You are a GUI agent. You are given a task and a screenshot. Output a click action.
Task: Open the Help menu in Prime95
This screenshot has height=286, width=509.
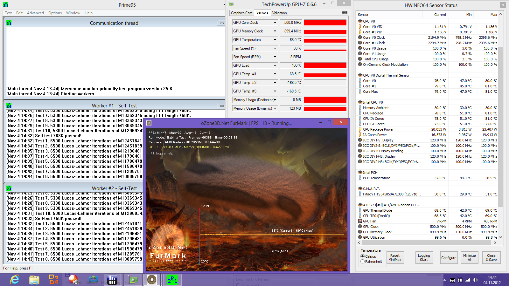click(x=88, y=13)
